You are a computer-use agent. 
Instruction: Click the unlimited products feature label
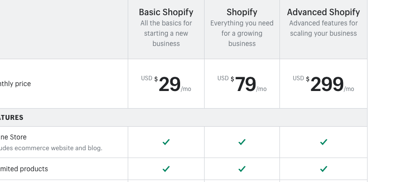(24, 169)
